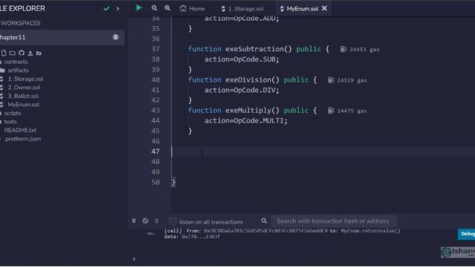Collapse the File Explorer panel with the chevron
Viewport: 475px width, 267px height.
pyautogui.click(x=118, y=9)
